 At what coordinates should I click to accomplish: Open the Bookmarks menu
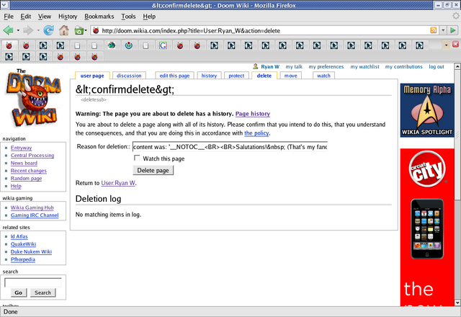99,17
